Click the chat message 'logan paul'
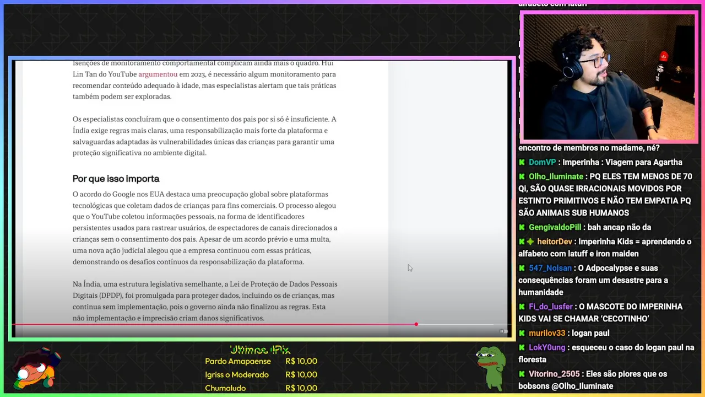This screenshot has width=705, height=397. (590, 333)
